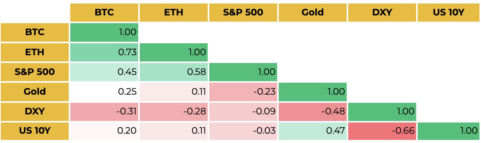Select the Gold row label
This screenshot has width=481, height=143.
[35, 92]
